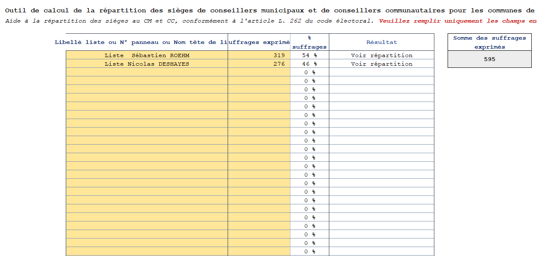Select the 'Liste Nicolas DESHAYES' name cell
The width and height of the screenshot is (539, 256).
147,64
